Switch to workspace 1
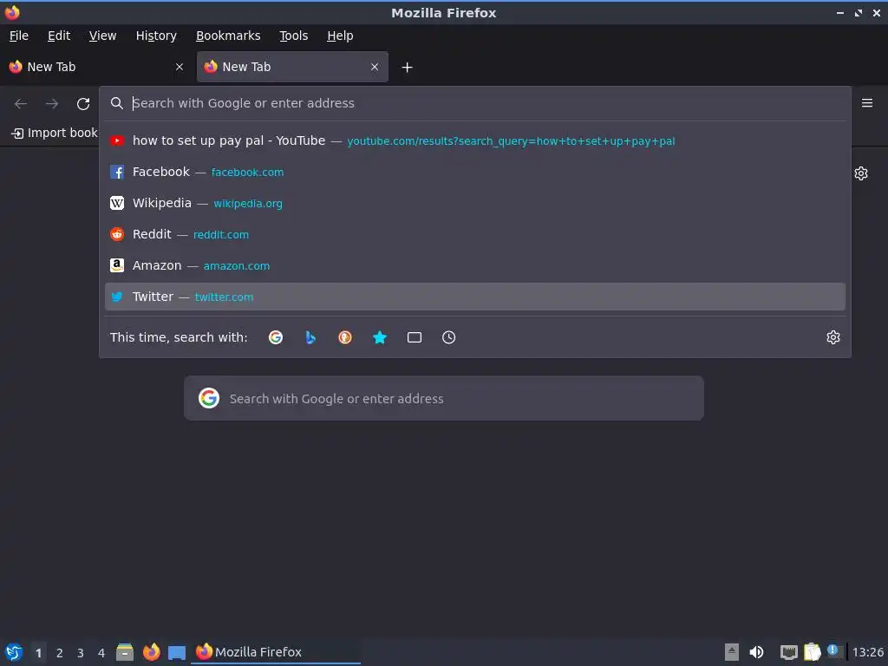The width and height of the screenshot is (888, 666). pos(38,652)
